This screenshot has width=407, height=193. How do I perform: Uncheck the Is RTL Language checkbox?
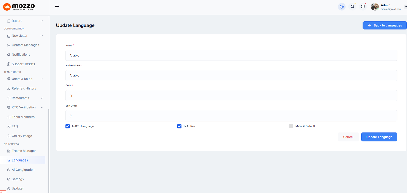coord(68,126)
